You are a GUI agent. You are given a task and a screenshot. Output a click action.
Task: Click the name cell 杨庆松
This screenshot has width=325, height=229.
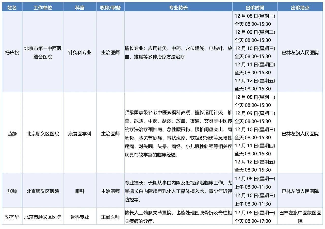(12, 53)
